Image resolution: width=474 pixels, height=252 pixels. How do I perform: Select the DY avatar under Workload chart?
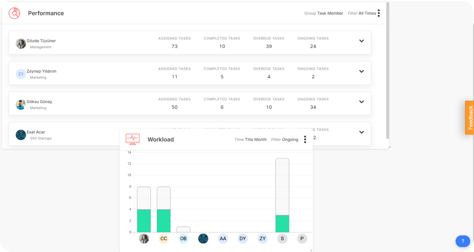243,238
